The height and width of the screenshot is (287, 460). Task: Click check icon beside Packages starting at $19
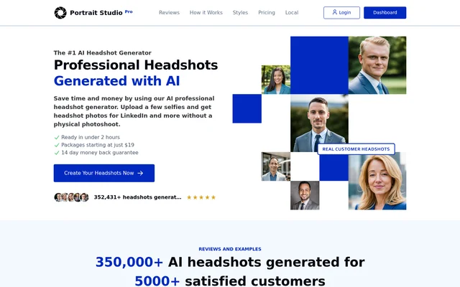57,145
